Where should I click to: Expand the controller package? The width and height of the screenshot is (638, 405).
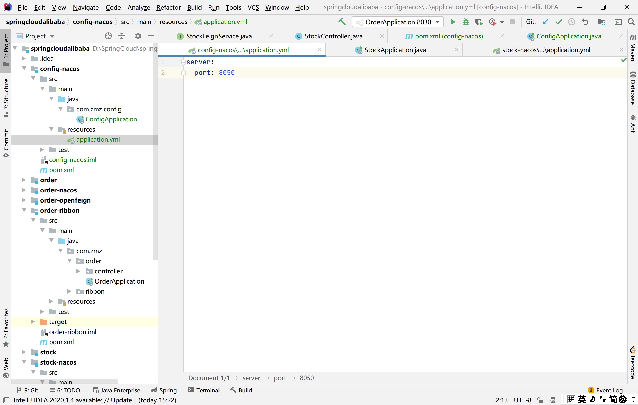click(78, 271)
